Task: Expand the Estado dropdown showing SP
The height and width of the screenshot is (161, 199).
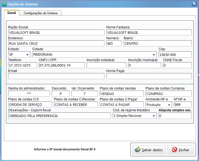Action: pos(27,55)
